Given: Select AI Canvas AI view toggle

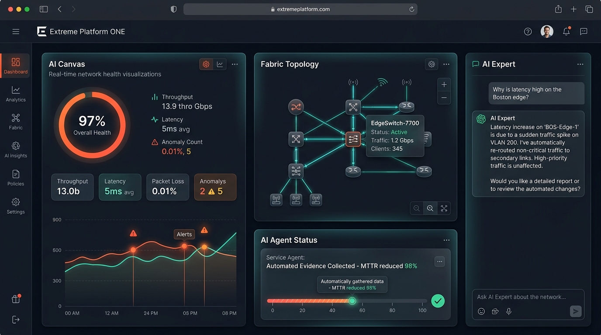Looking at the screenshot, I should [x=206, y=64].
